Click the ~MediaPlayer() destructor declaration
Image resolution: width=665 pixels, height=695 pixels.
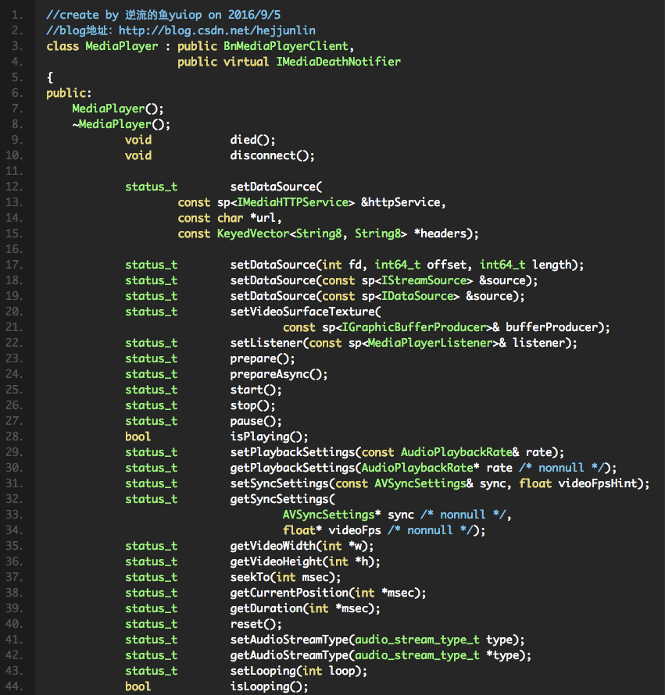(x=121, y=124)
